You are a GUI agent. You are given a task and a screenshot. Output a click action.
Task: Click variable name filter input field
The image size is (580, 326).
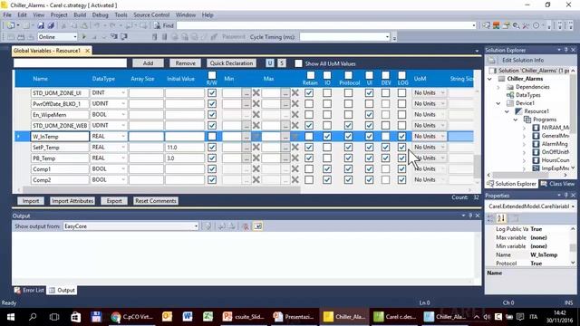(x=70, y=63)
